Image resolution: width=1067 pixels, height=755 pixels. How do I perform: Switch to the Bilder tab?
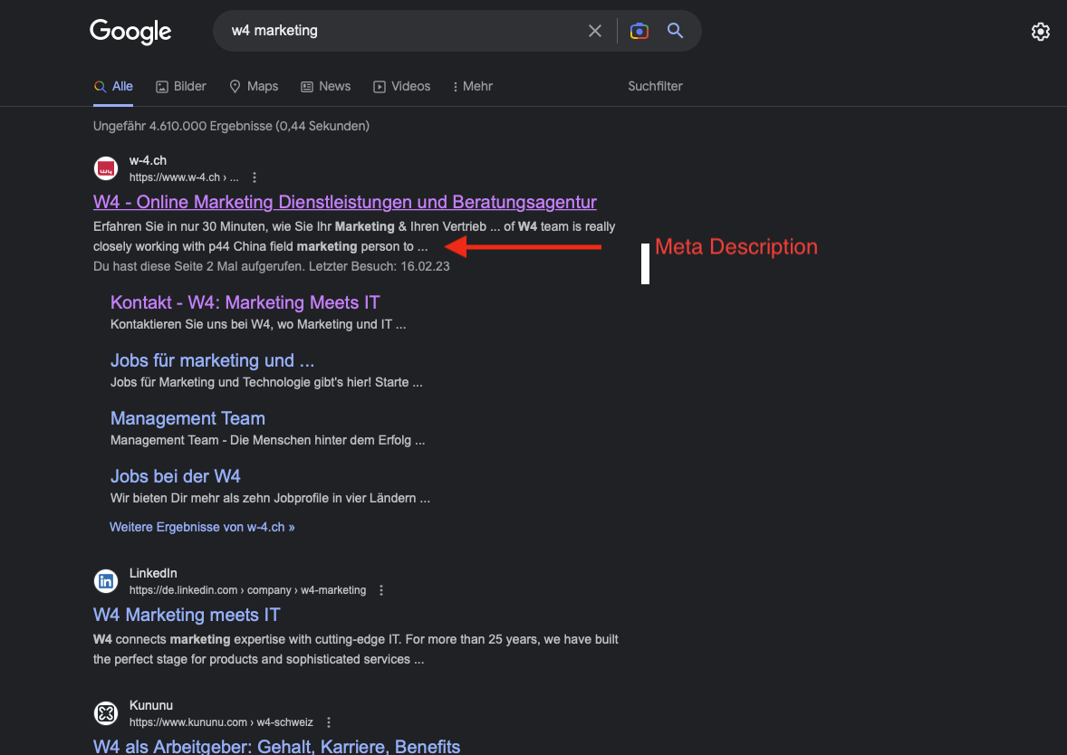(181, 86)
